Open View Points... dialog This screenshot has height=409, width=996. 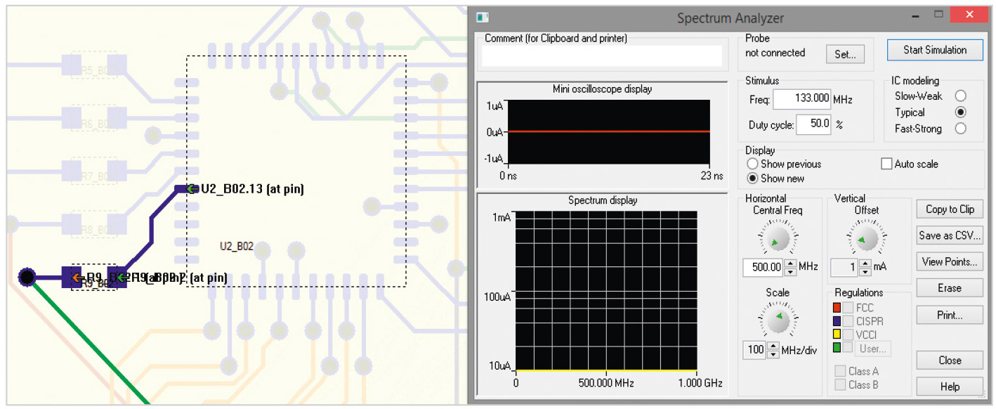pos(950,262)
